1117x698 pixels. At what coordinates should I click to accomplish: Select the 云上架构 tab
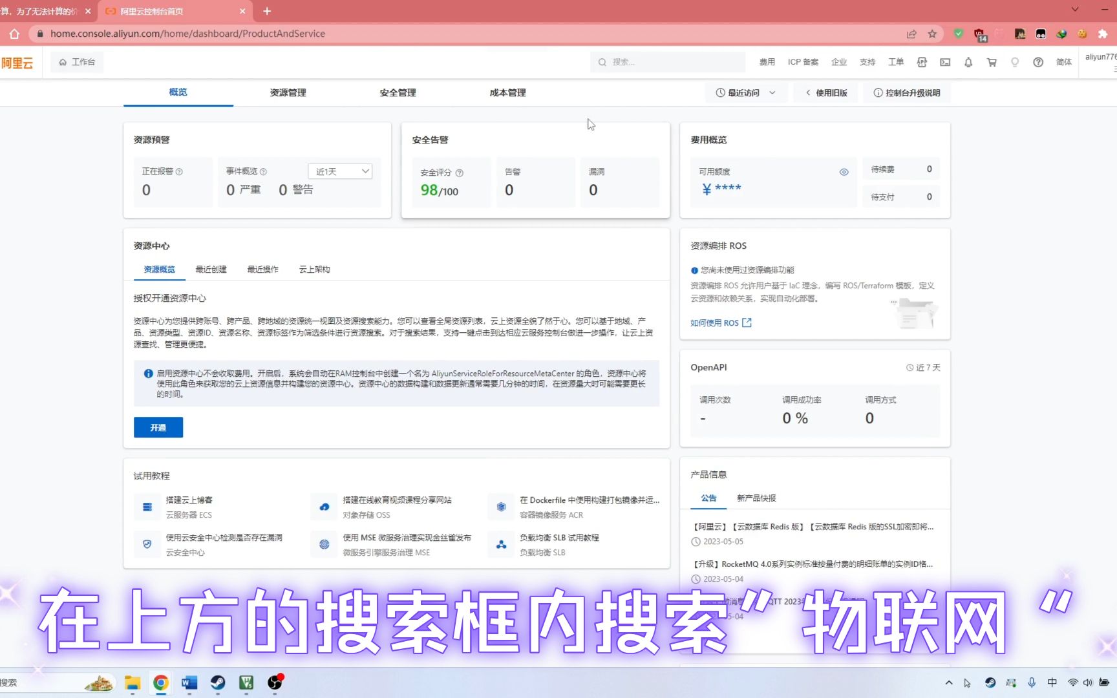(x=315, y=270)
